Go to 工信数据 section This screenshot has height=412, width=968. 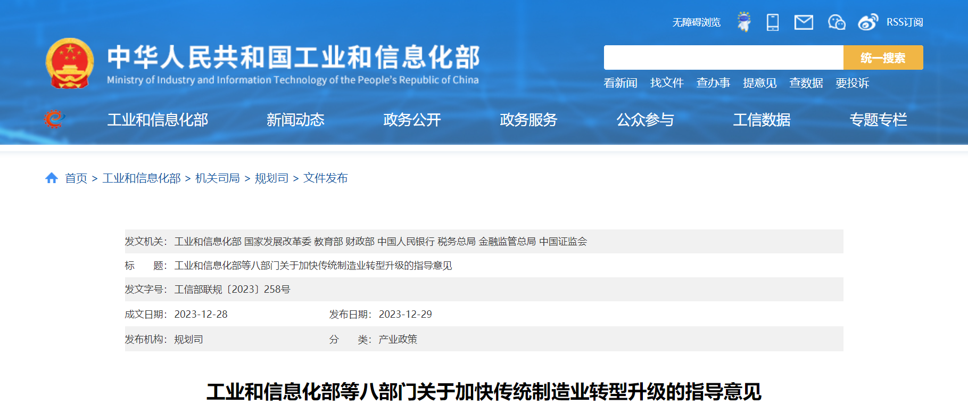coord(762,120)
